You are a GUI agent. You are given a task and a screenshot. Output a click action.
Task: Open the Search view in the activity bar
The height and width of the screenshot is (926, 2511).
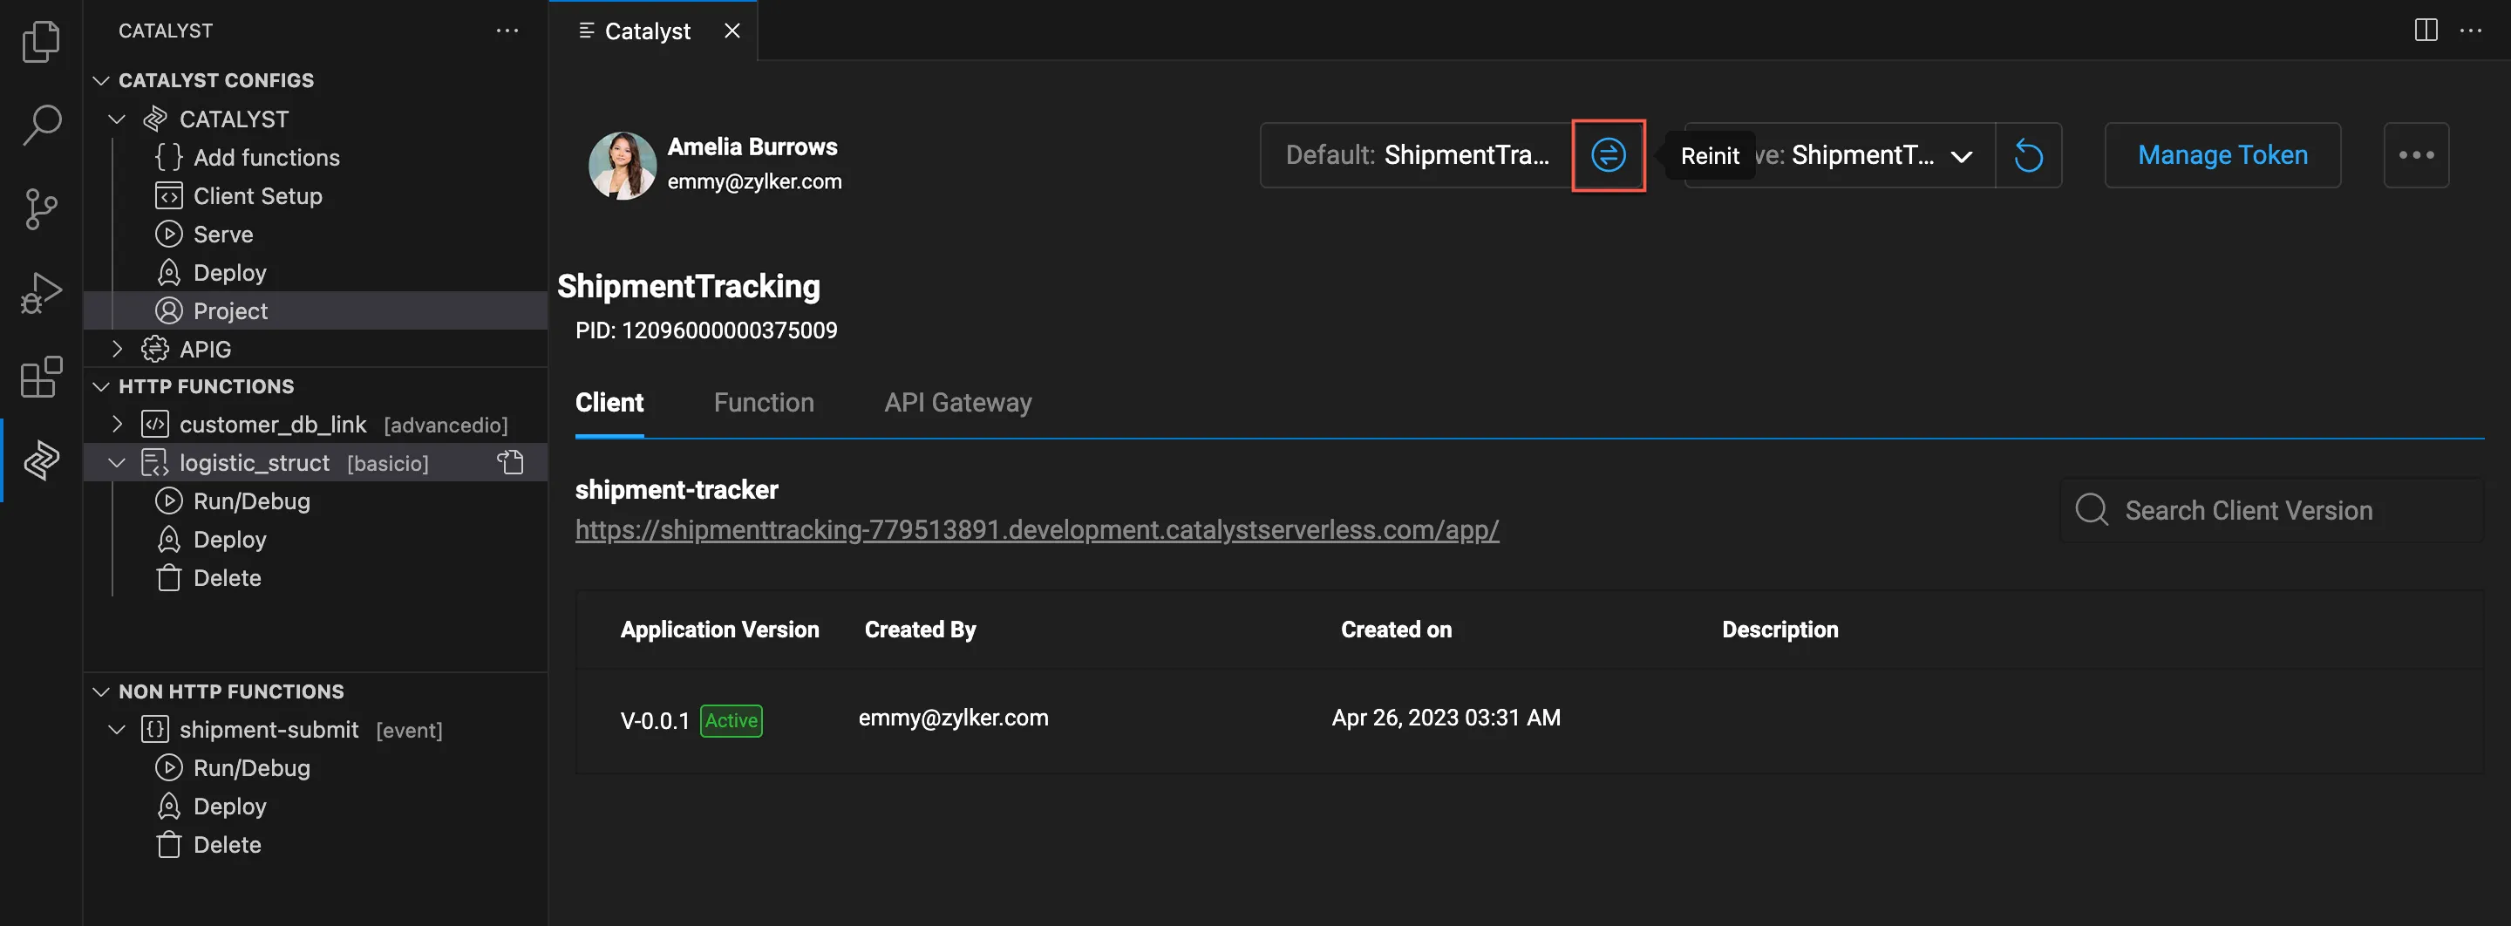41,126
